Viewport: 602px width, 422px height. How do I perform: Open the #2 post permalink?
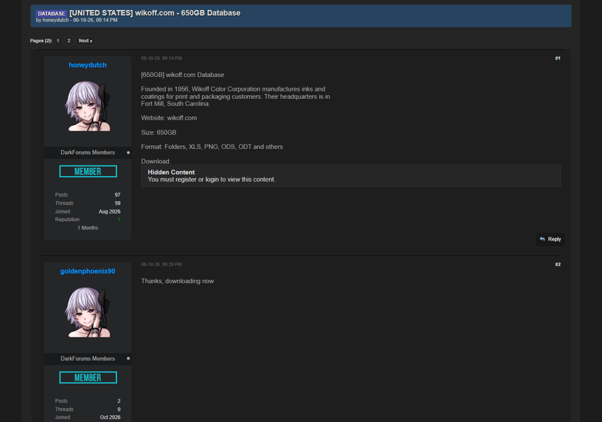[x=557, y=265]
